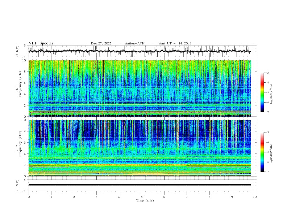Click the "7" tick on the time axis
Image resolution: width=287 pixels, height=221 pixels.
[x=187, y=197]
